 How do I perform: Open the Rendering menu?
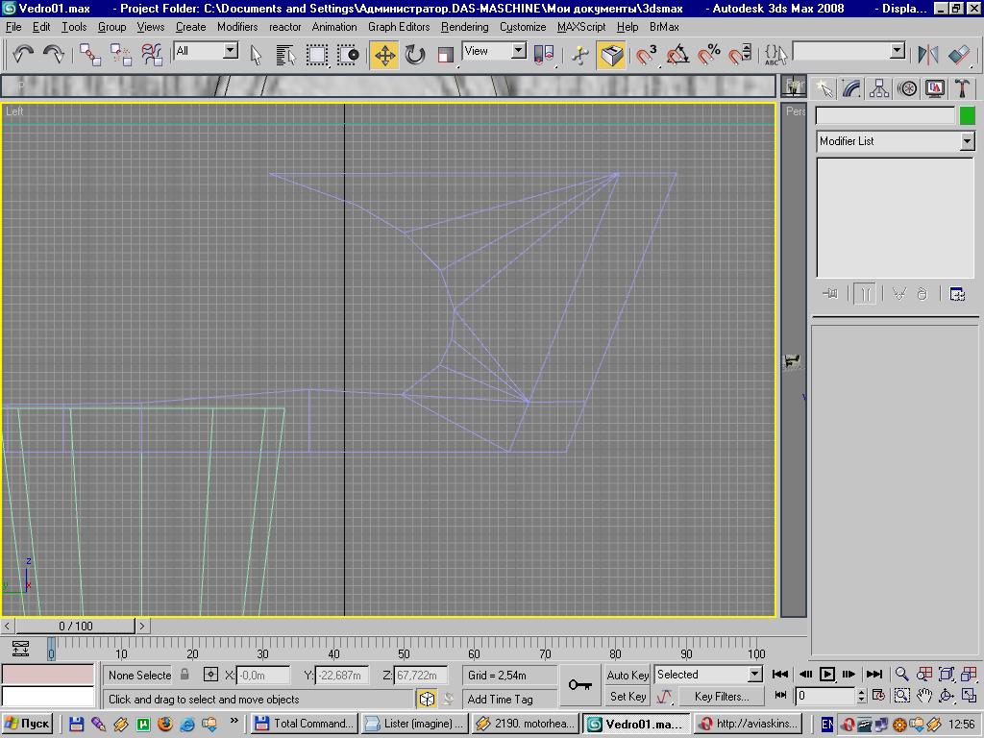click(464, 27)
